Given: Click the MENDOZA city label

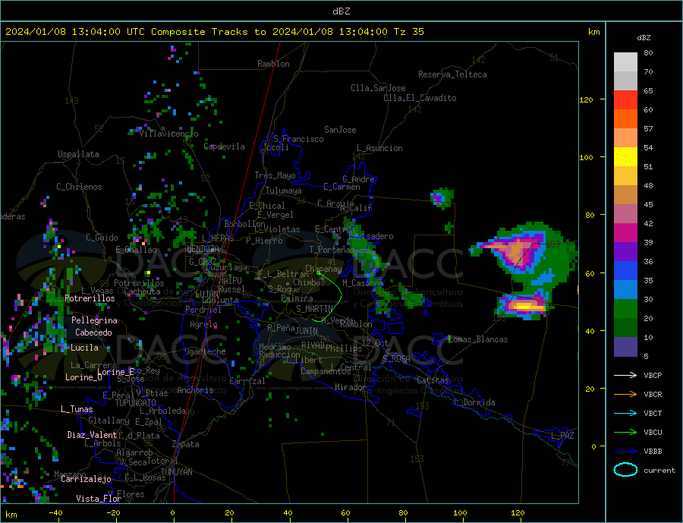Looking at the screenshot, I should (x=203, y=249).
